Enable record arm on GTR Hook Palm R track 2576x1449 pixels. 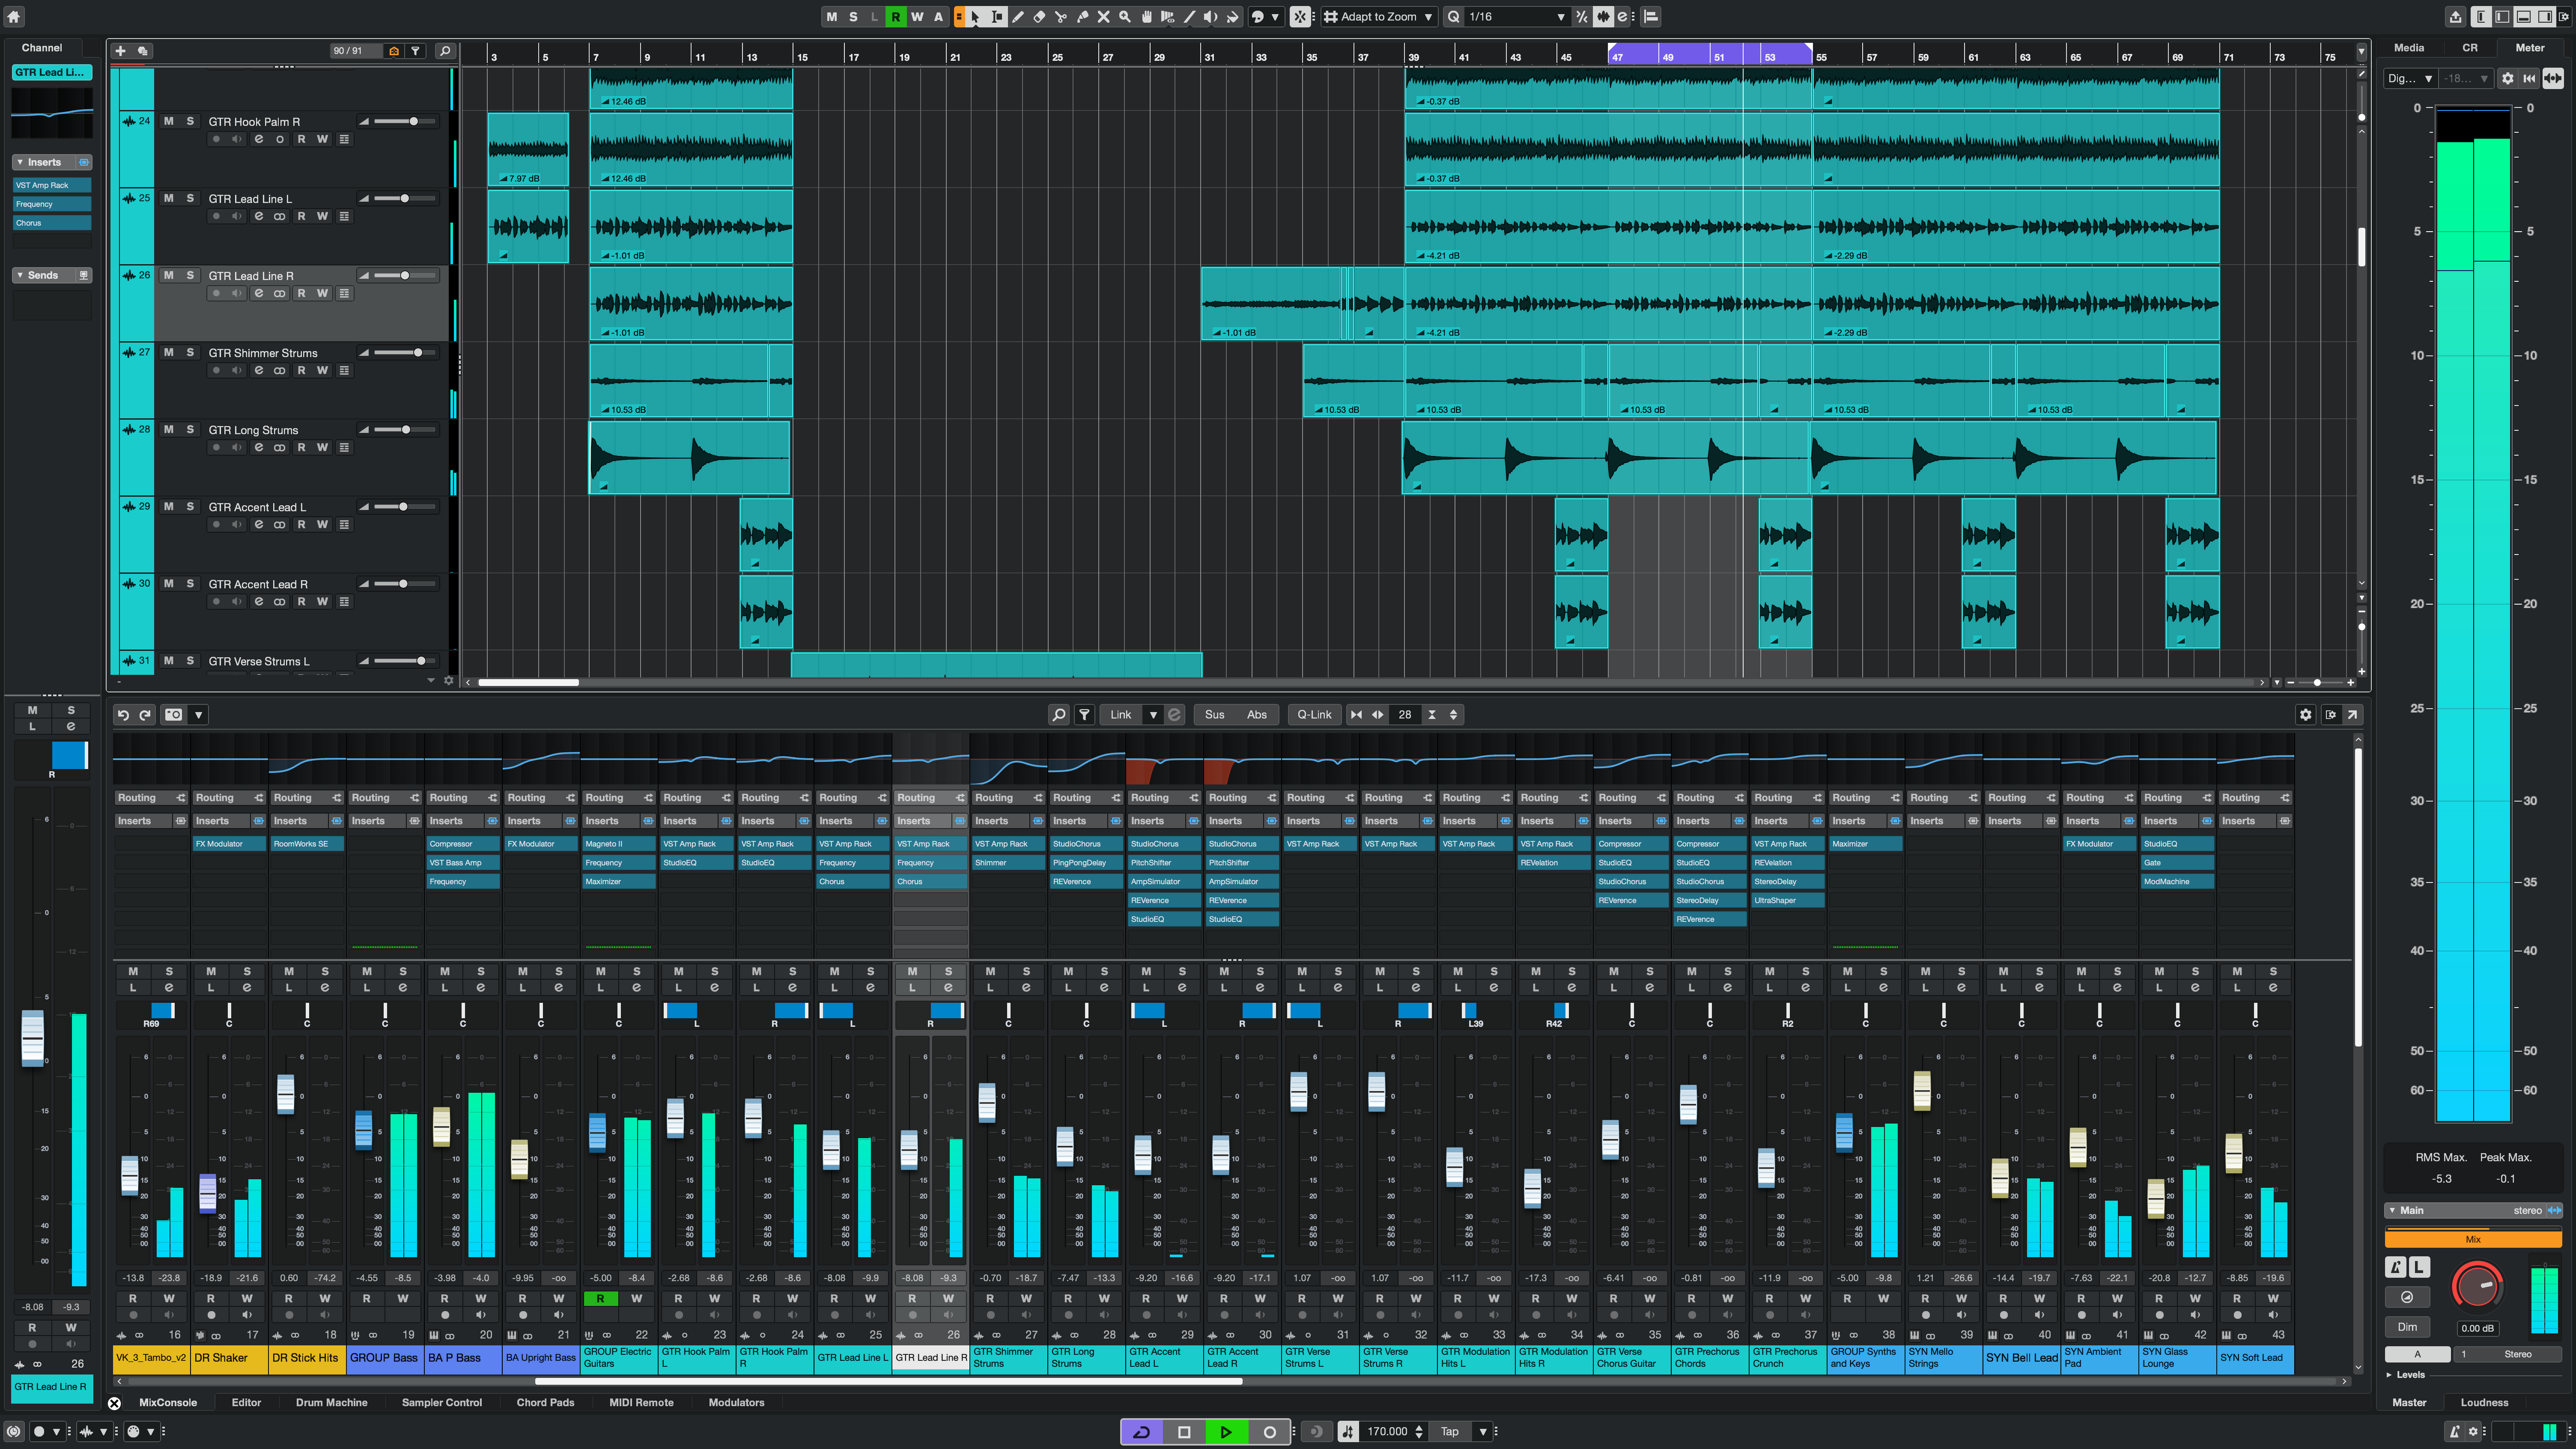click(x=216, y=139)
